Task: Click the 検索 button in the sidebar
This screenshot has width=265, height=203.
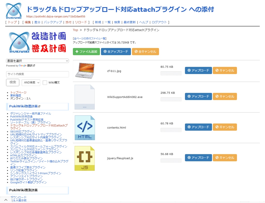Action: (x=12, y=82)
